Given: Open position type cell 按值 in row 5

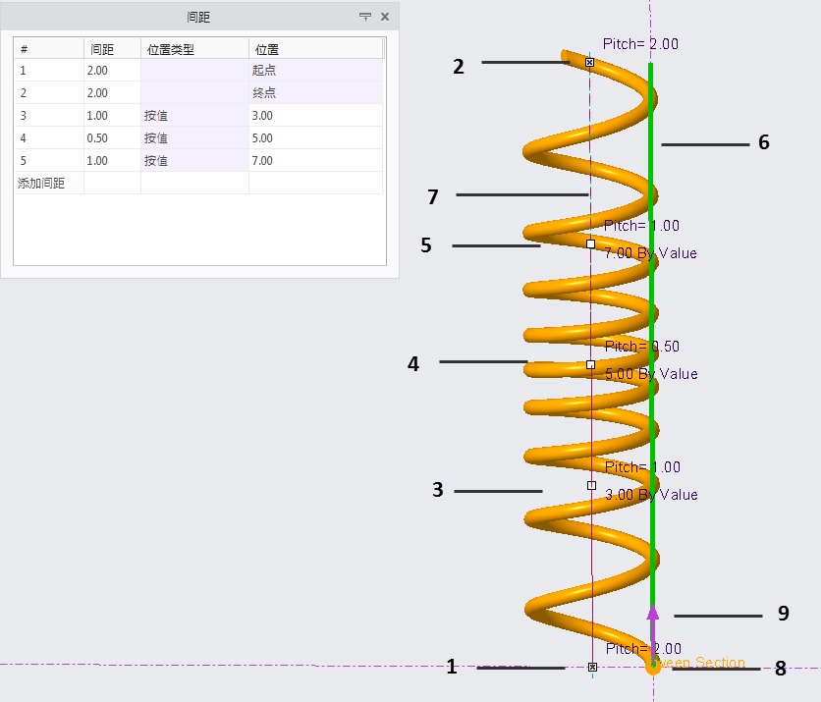Looking at the screenshot, I should click(x=194, y=161).
